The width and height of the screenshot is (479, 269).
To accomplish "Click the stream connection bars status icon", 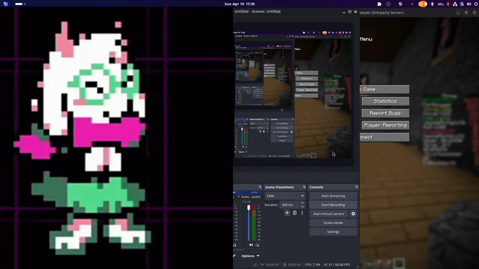I will (254, 264).
